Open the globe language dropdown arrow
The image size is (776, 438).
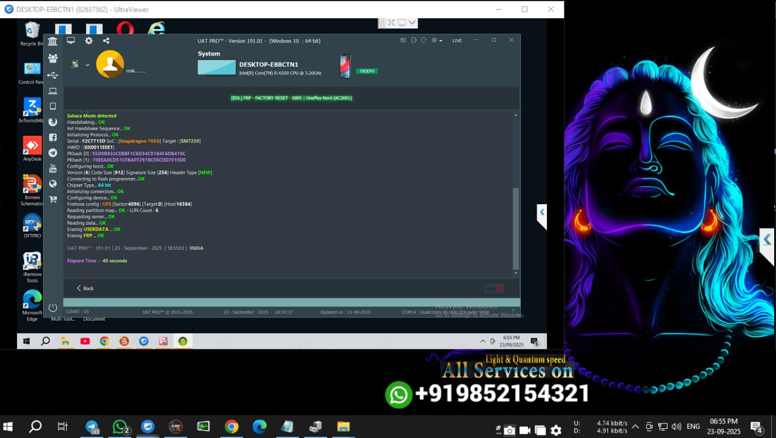click(x=441, y=41)
